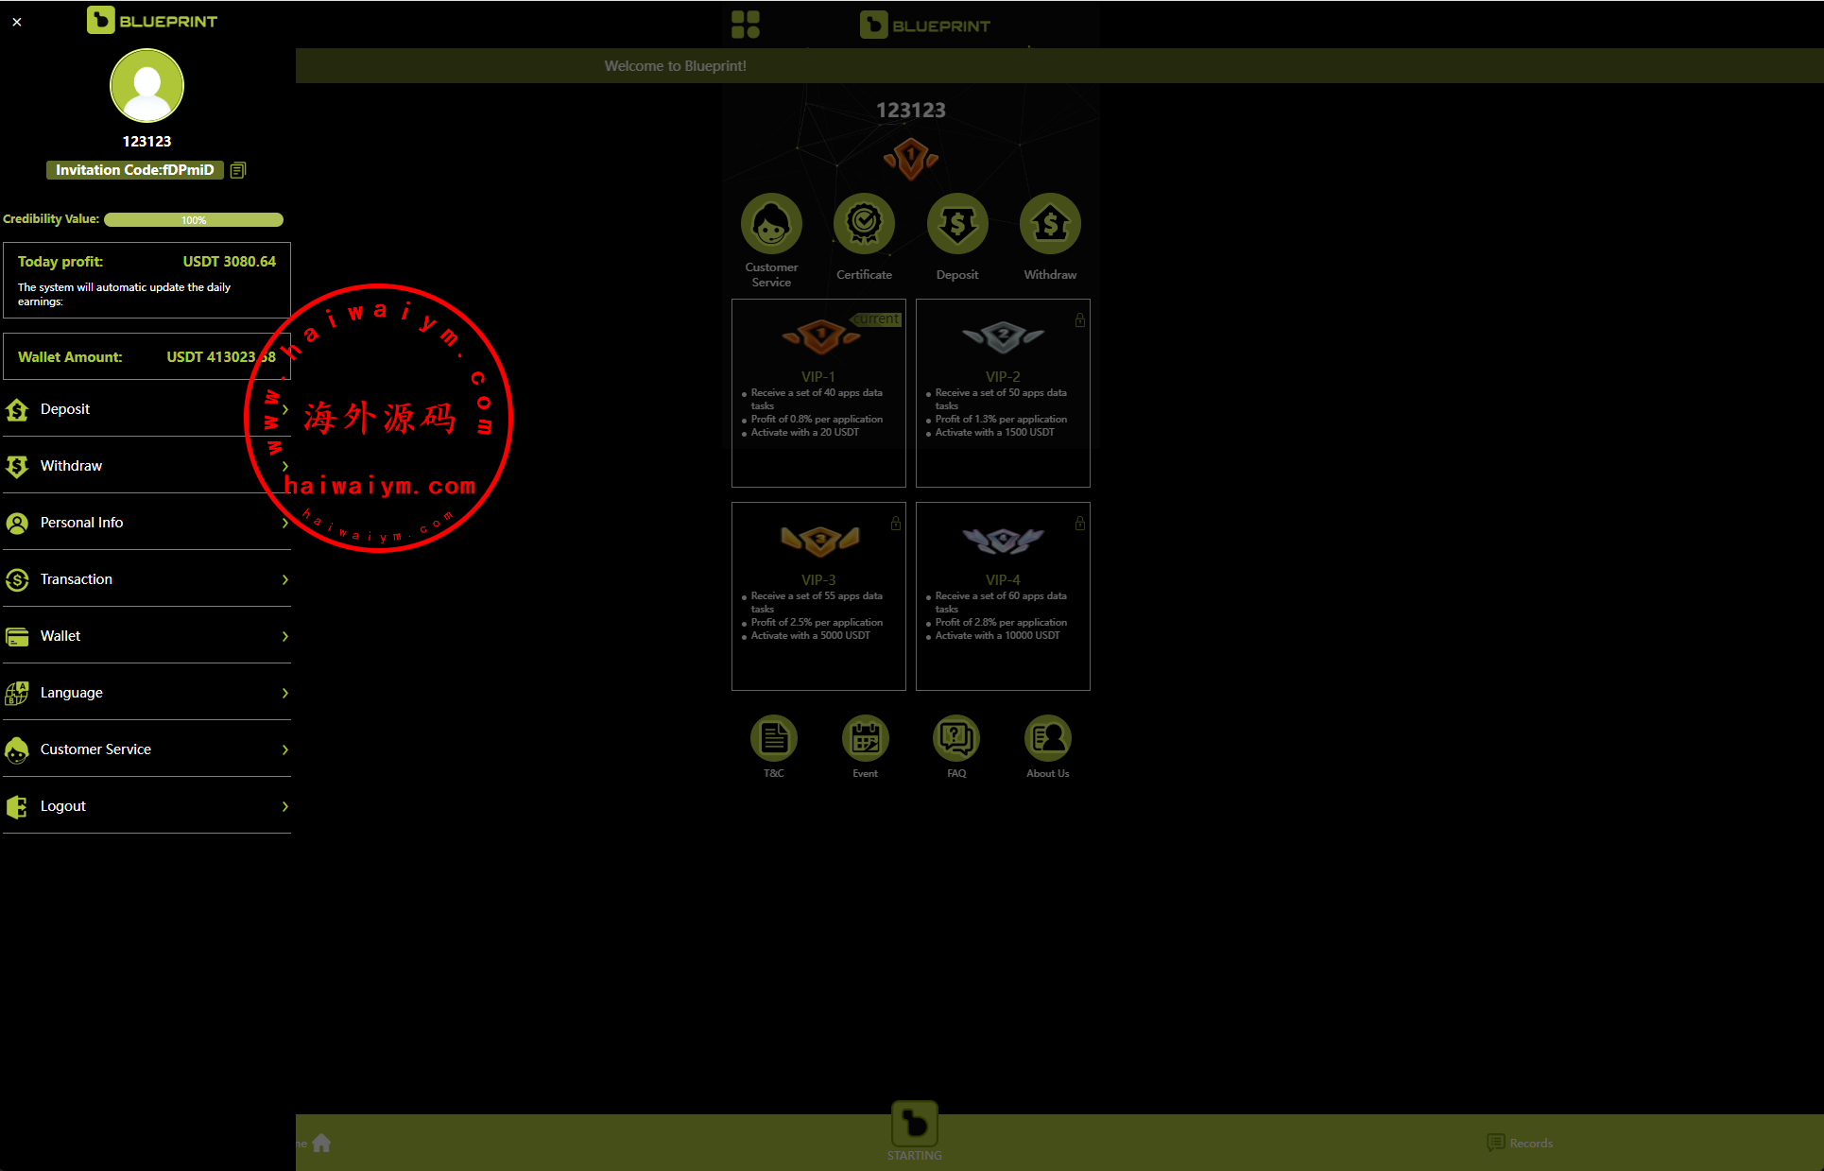Click the T&C icon
This screenshot has height=1171, width=1824.
772,738
